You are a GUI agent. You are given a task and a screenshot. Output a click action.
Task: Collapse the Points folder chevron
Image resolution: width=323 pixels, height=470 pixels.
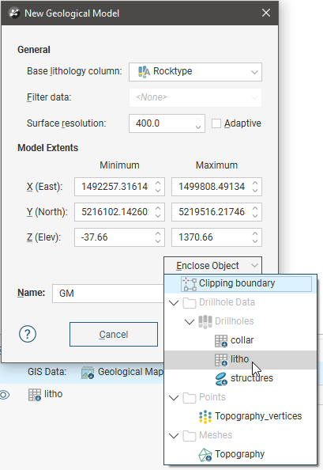(174, 397)
